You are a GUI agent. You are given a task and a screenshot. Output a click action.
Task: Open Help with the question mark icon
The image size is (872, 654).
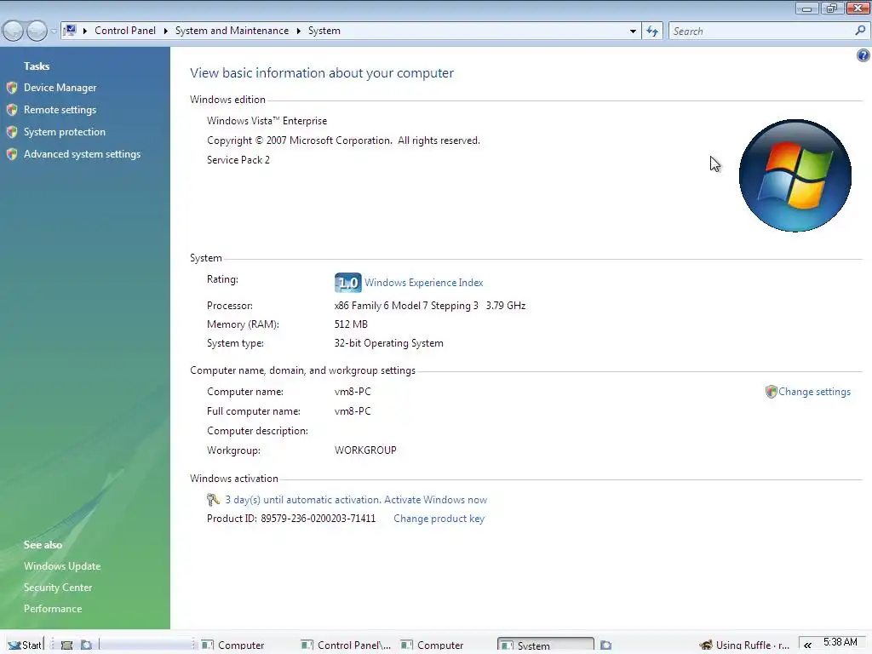pos(863,55)
